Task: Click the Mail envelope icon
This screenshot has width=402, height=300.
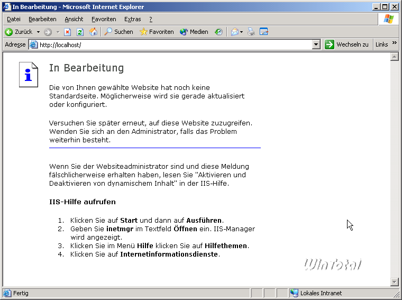Action: [x=234, y=32]
